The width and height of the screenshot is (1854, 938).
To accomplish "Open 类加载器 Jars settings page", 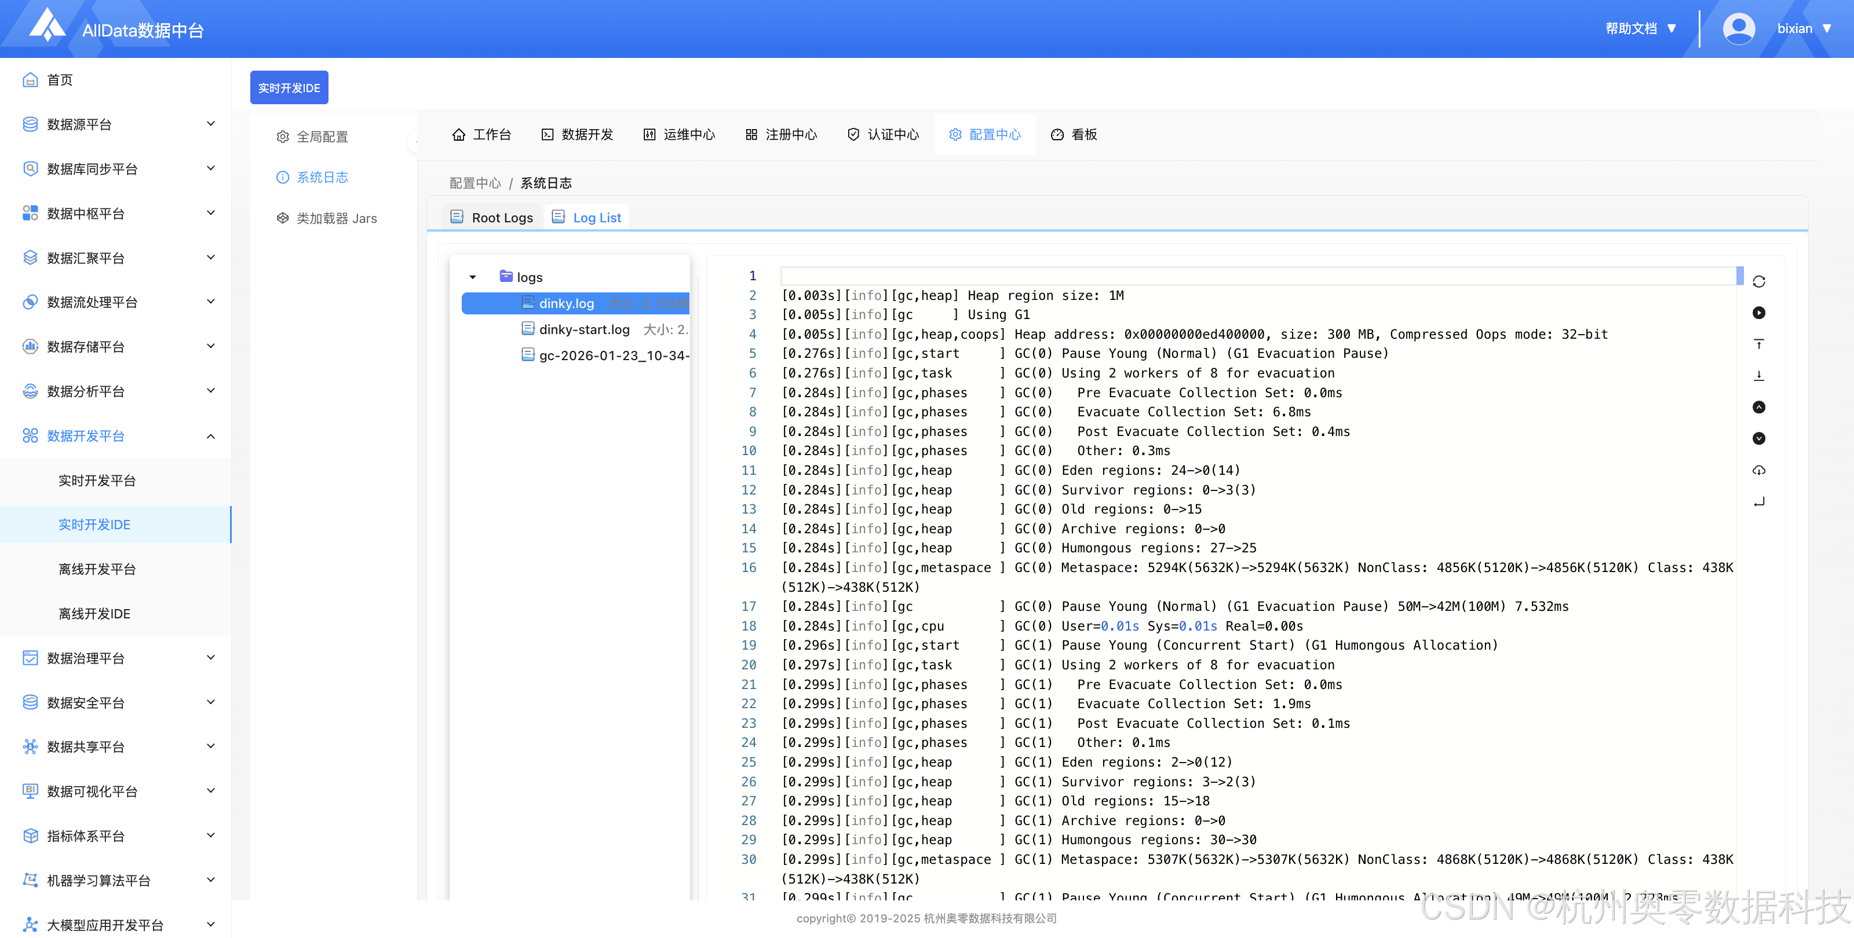I will pyautogui.click(x=336, y=218).
